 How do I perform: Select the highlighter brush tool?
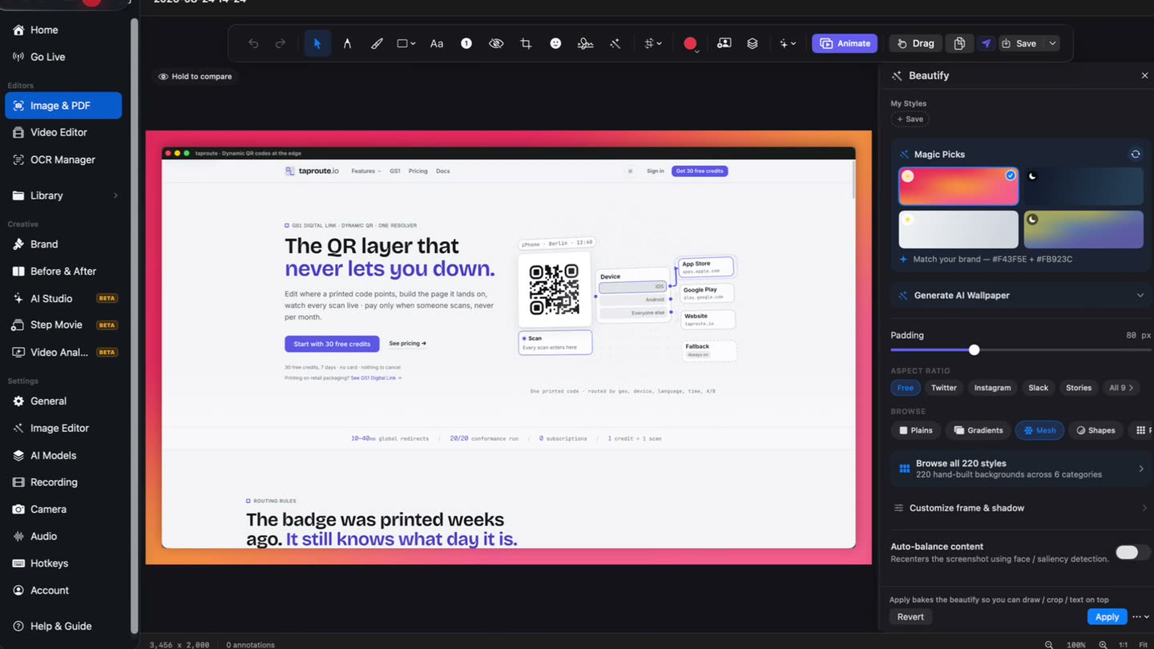click(x=377, y=43)
